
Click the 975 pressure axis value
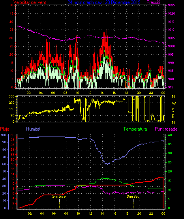(x=171, y=87)
